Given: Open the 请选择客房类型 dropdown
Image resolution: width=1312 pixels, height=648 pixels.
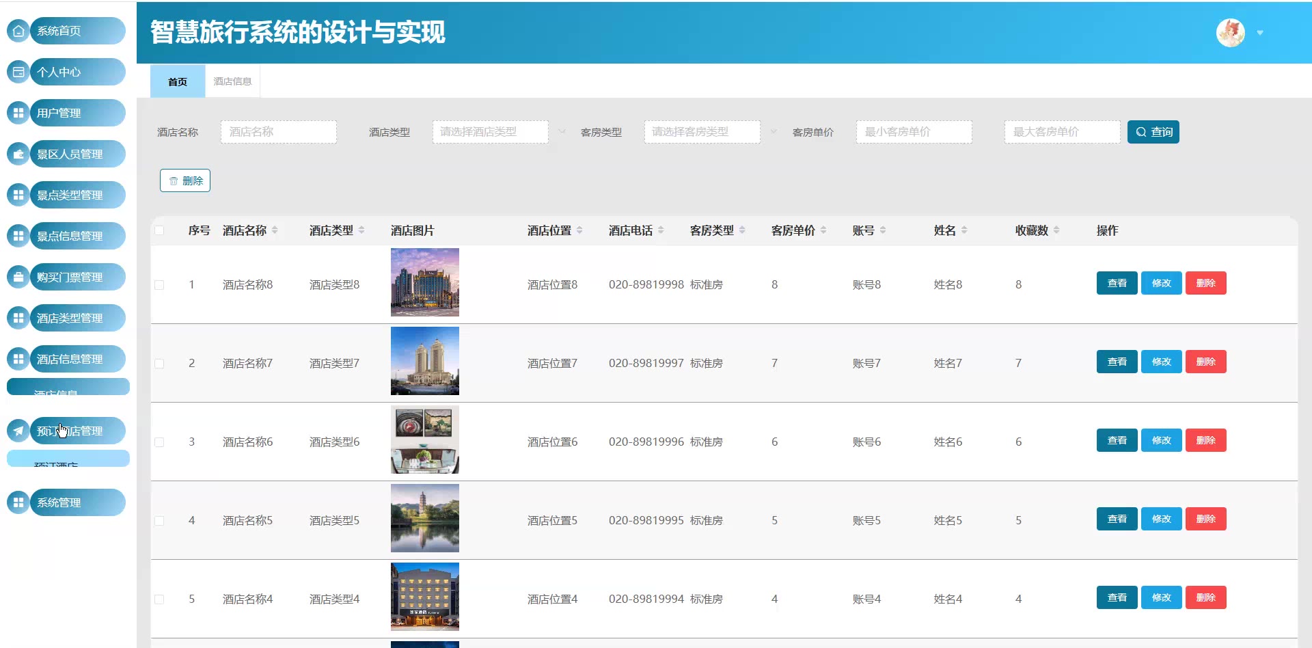Looking at the screenshot, I should click(x=702, y=132).
